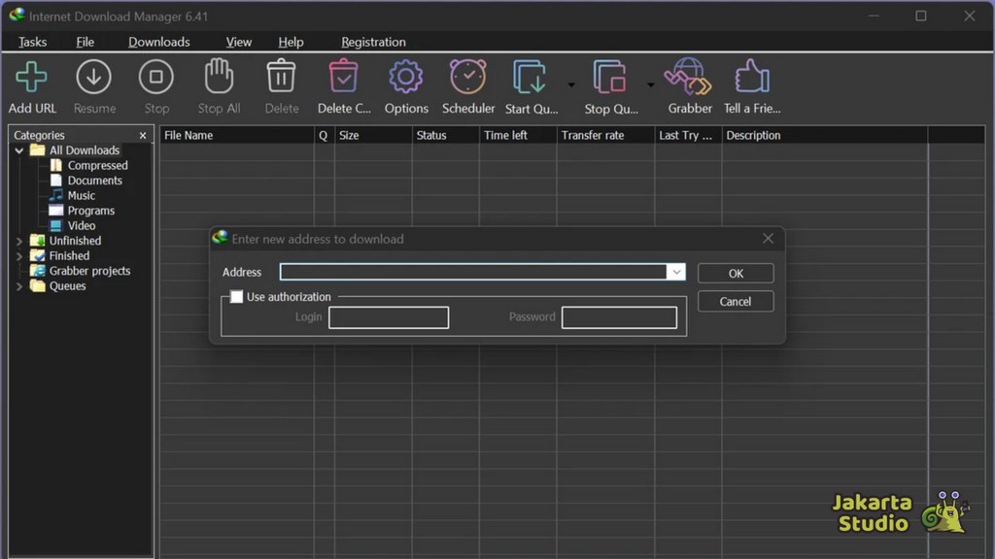This screenshot has height=559, width=995.
Task: Sort by Size column header
Action: pos(373,135)
